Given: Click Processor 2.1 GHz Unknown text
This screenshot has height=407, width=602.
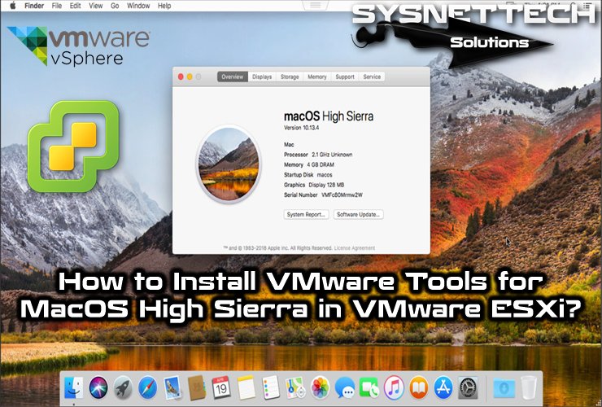Looking at the screenshot, I should pyautogui.click(x=318, y=155).
